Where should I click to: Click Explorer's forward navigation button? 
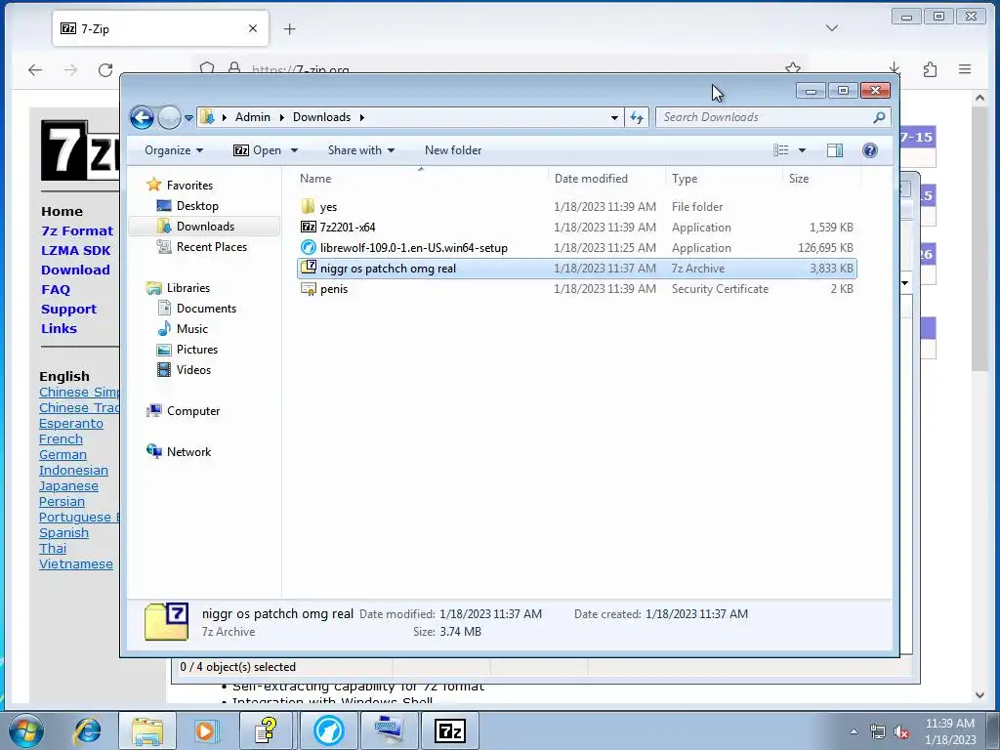[x=169, y=117]
